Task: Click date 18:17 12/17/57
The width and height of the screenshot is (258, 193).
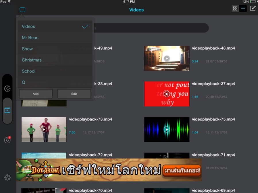Action: coord(94,132)
